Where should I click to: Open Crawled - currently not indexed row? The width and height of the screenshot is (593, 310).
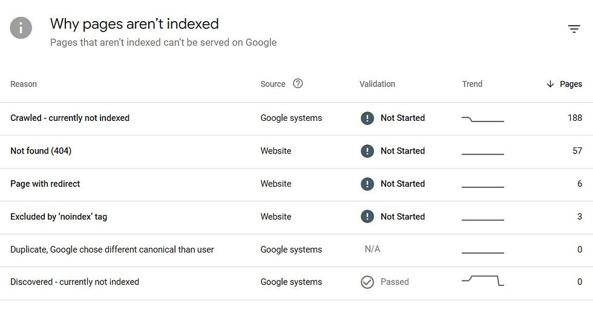[x=296, y=118]
